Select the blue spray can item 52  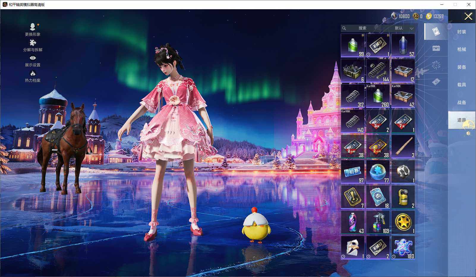[403, 45]
